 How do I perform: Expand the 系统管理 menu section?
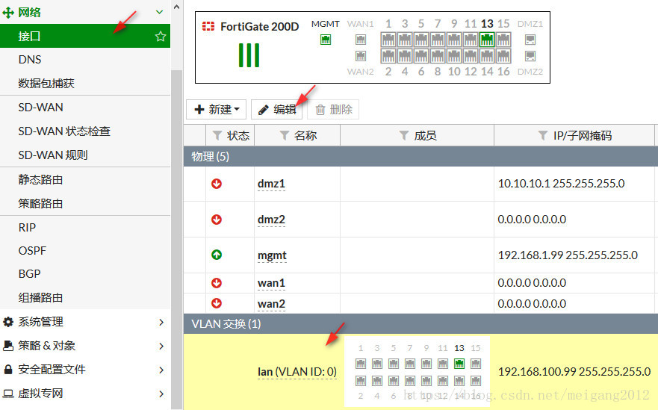point(161,323)
